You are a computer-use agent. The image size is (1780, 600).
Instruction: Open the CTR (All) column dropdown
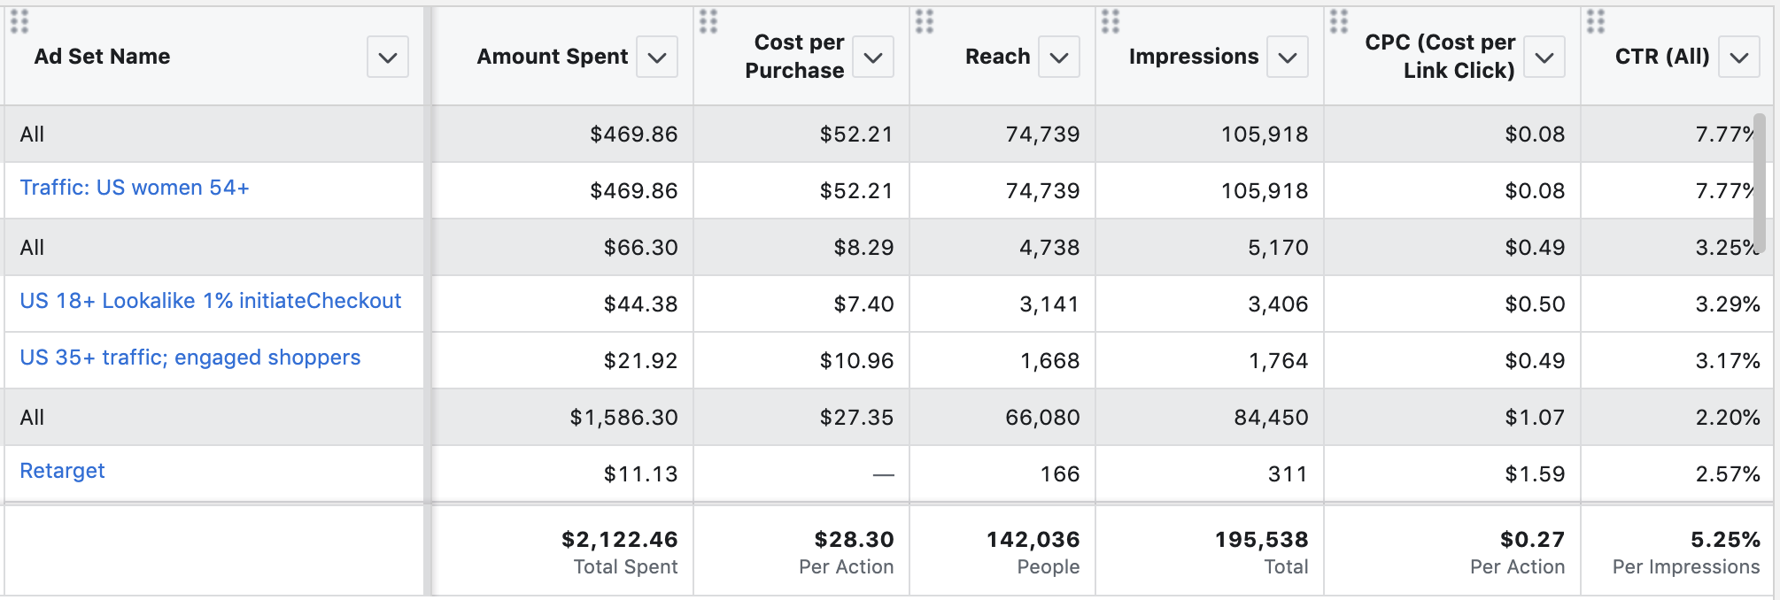[1738, 58]
